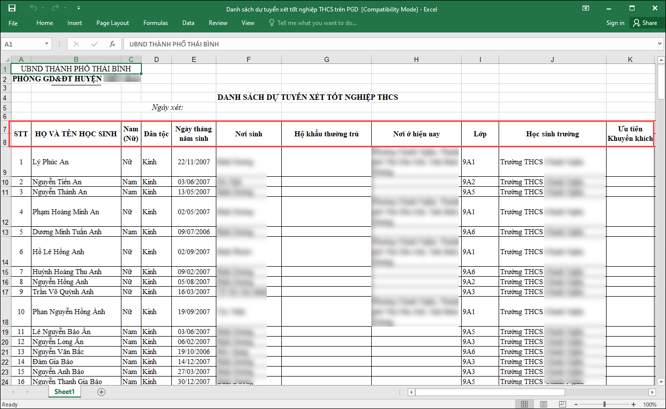The image size is (666, 409).
Task: Switch to Page Layout view
Action: pos(544,404)
